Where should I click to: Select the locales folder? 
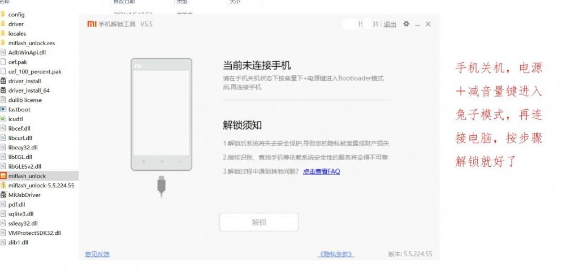(3, 33)
